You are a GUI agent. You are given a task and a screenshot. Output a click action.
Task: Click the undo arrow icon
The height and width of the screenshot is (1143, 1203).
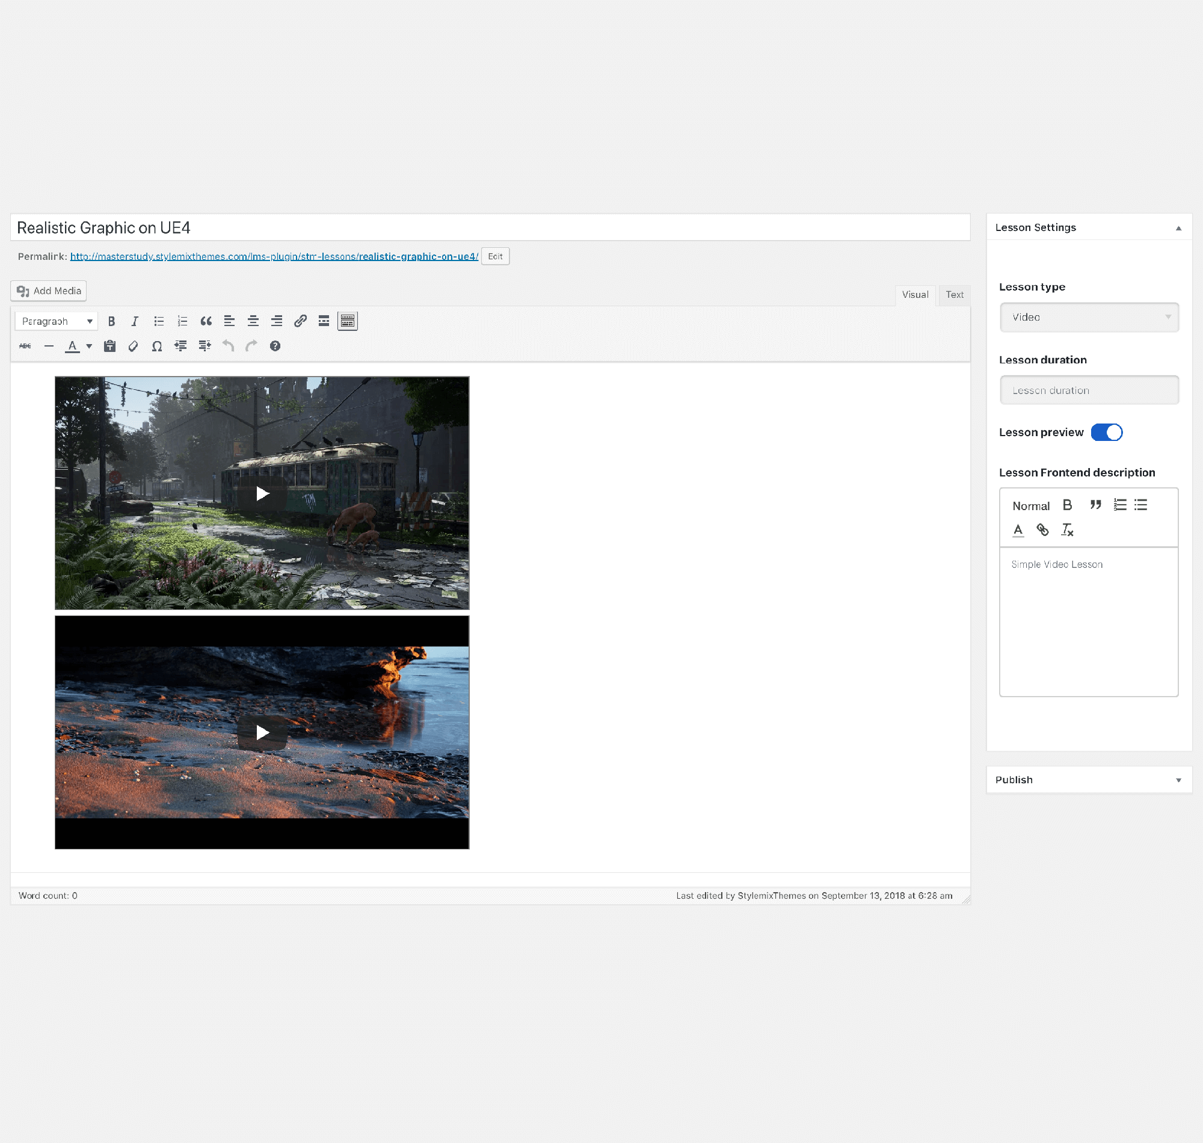tap(228, 346)
